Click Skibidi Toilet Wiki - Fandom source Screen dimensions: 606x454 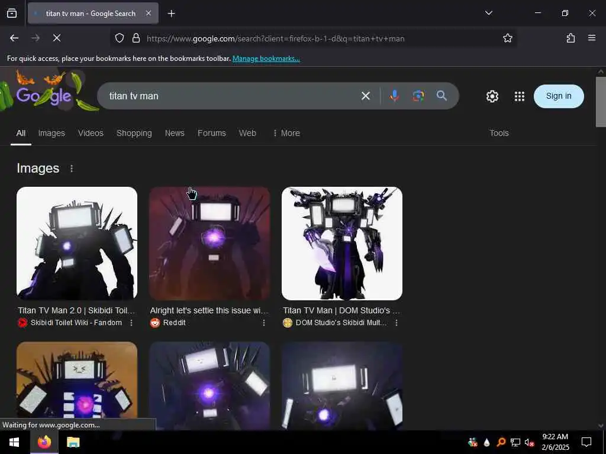(76, 323)
